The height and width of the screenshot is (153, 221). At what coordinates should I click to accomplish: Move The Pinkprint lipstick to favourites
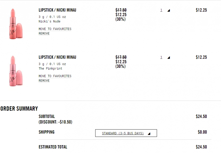pos(55,76)
